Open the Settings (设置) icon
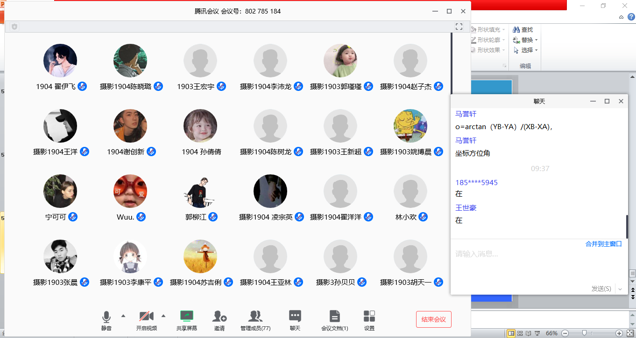Image resolution: width=636 pixels, height=338 pixels. pos(369,317)
